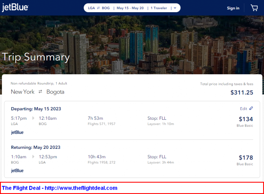The width and height of the screenshot is (264, 194).
Task: Click 'Flights 571, 1957' text
Action: (x=102, y=124)
